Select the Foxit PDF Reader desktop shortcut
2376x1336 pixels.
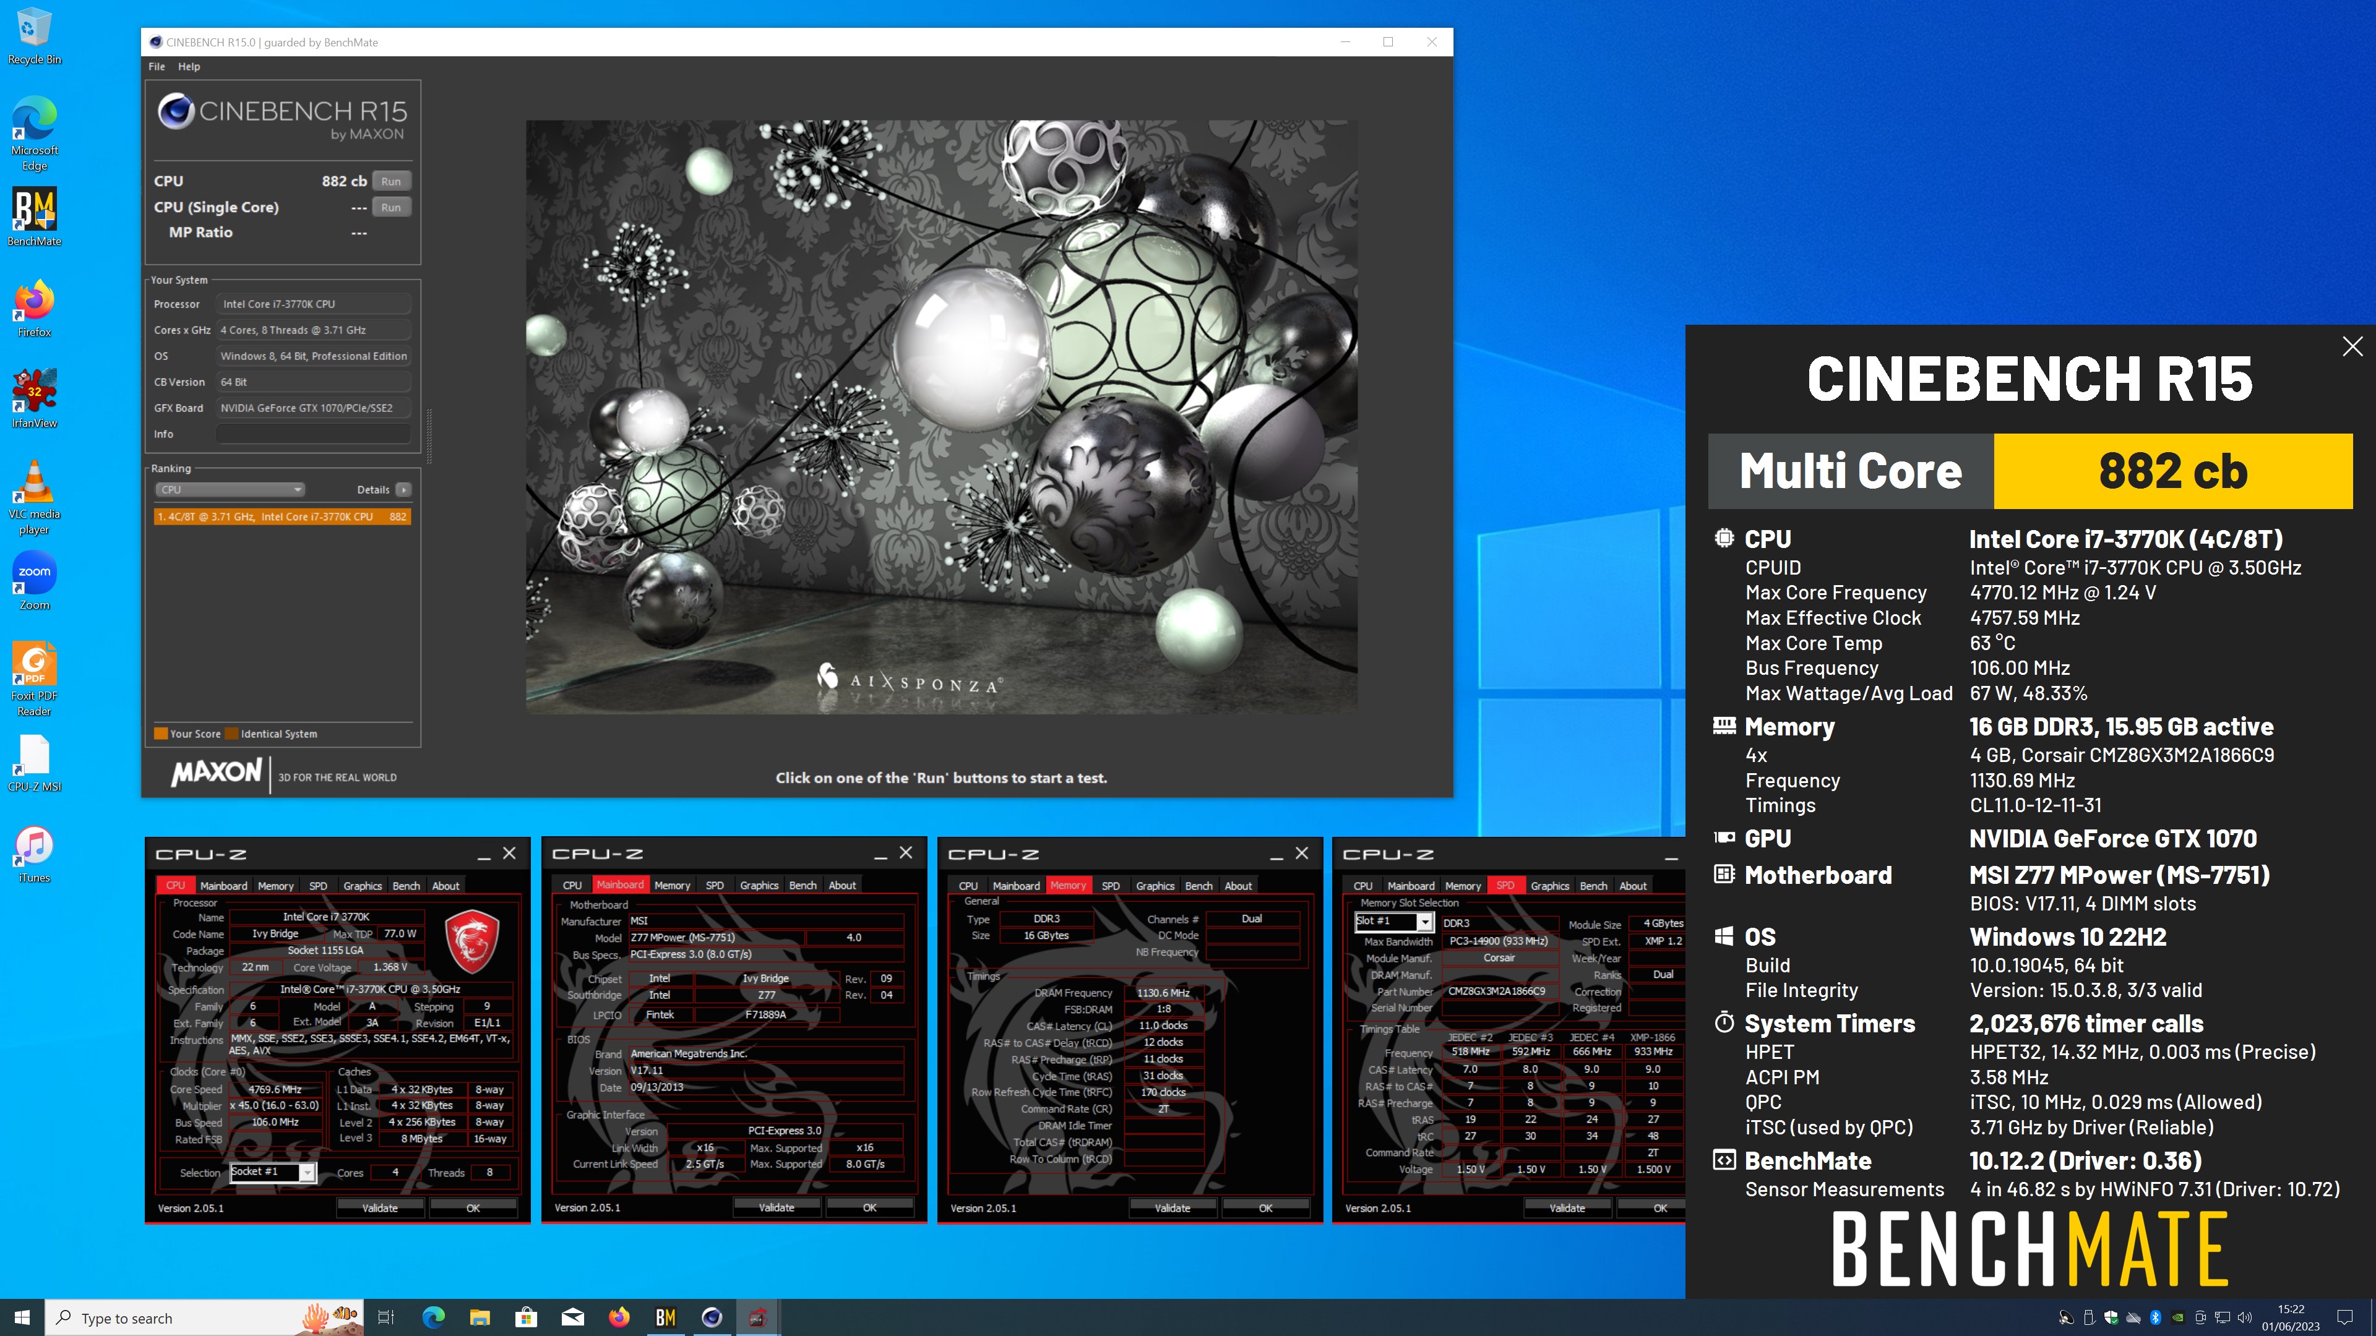(x=34, y=680)
